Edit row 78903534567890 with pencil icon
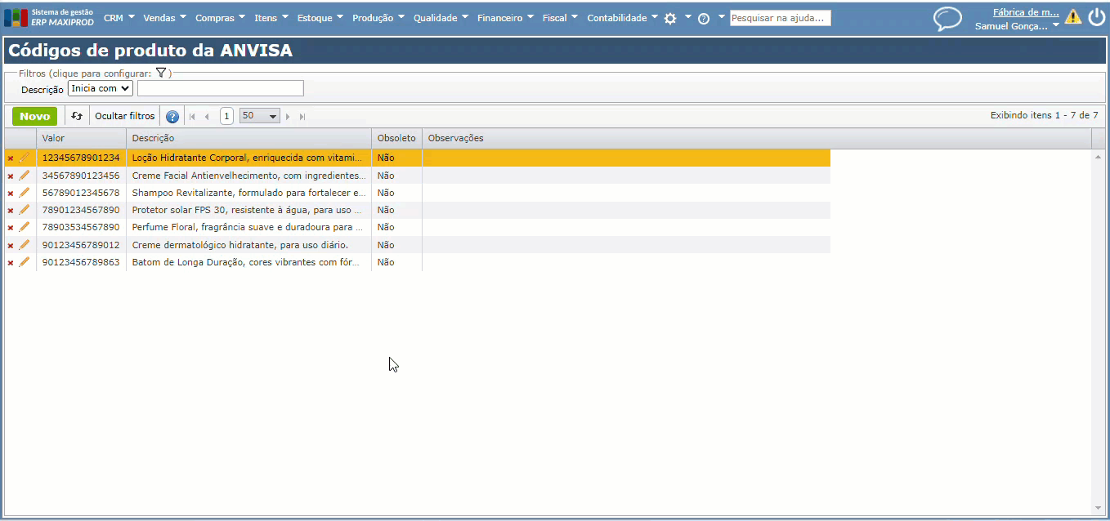Image resolution: width=1110 pixels, height=521 pixels. coord(24,226)
